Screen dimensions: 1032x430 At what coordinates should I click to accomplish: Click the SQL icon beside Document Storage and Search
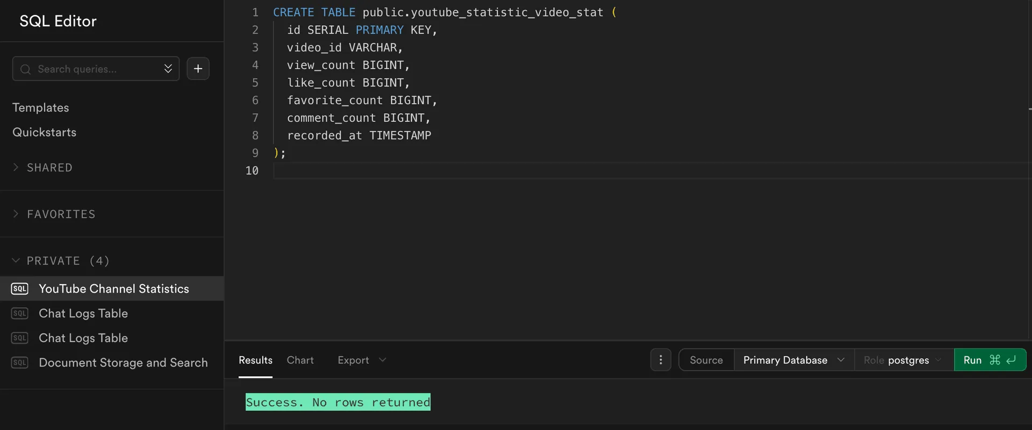(20, 363)
